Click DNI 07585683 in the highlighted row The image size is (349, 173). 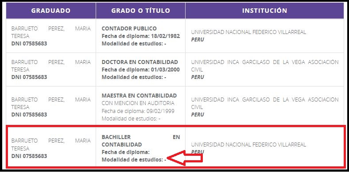point(29,156)
